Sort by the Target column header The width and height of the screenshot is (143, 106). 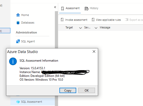click(x=69, y=27)
